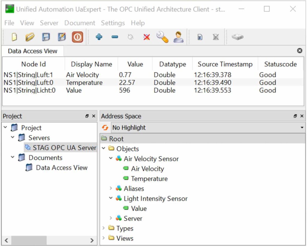Viewport: 307px width, 247px height.
Task: Expand the Types folder
Action: [103, 228]
